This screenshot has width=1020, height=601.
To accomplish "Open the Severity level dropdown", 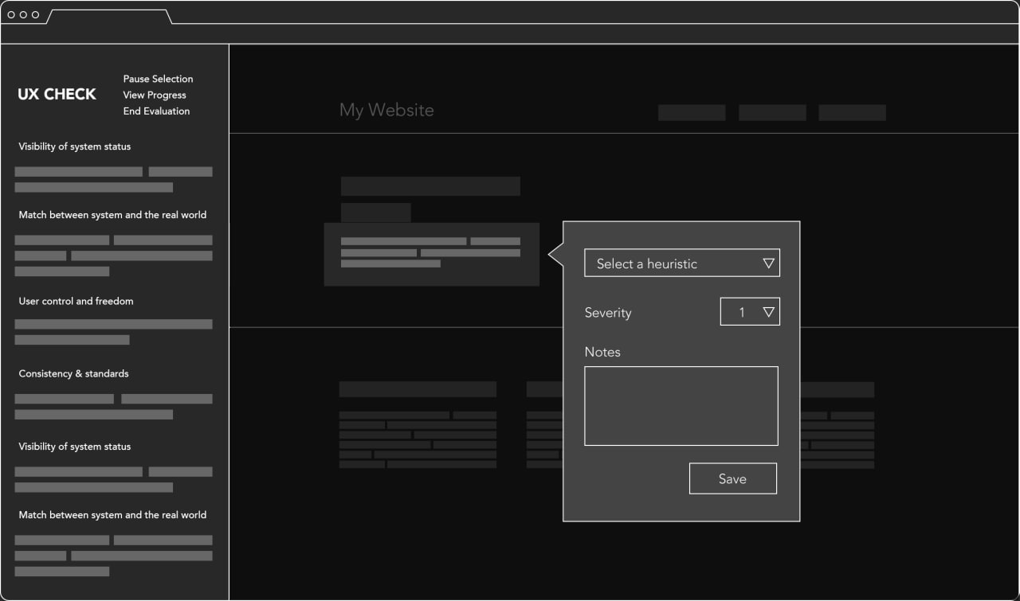I will tap(750, 312).
